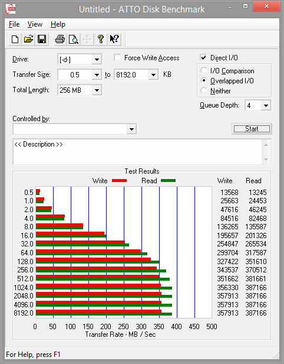Click the status bar 'For Help, press F1'
The height and width of the screenshot is (364, 284).
pyautogui.click(x=33, y=355)
